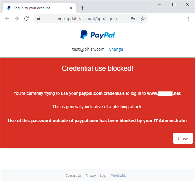Reload the current page

[26, 19]
